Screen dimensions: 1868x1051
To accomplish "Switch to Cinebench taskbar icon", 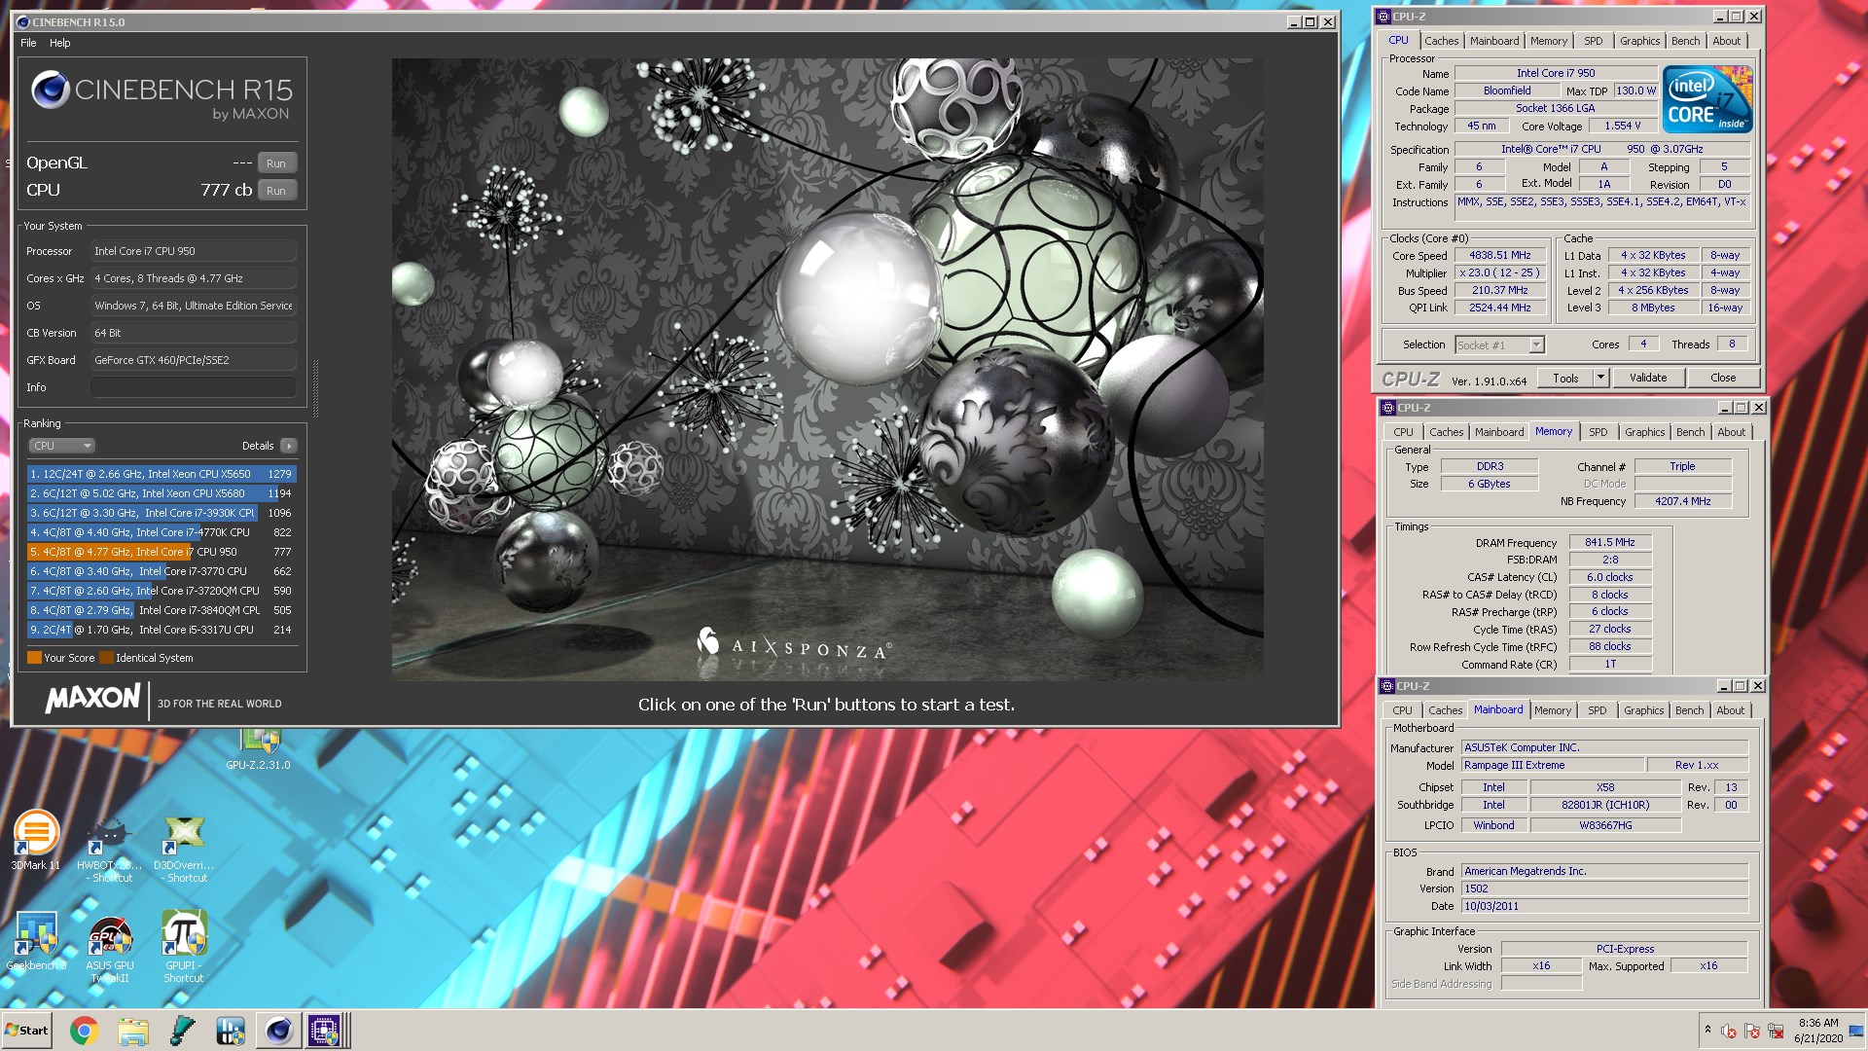I will click(x=279, y=1031).
